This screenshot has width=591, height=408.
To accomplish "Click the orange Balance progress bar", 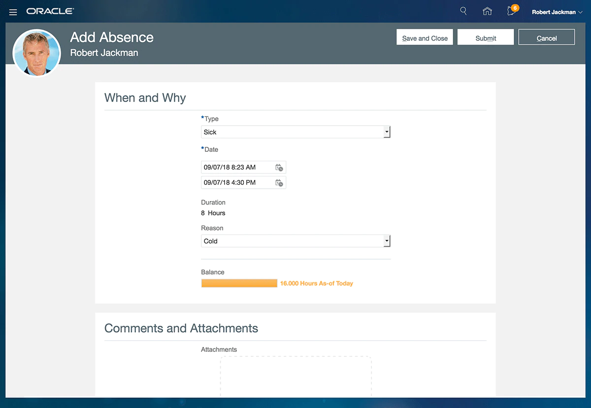I will (239, 283).
